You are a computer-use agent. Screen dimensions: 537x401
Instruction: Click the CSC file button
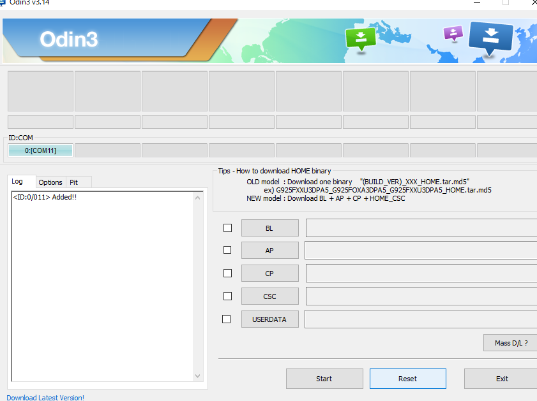coord(270,296)
